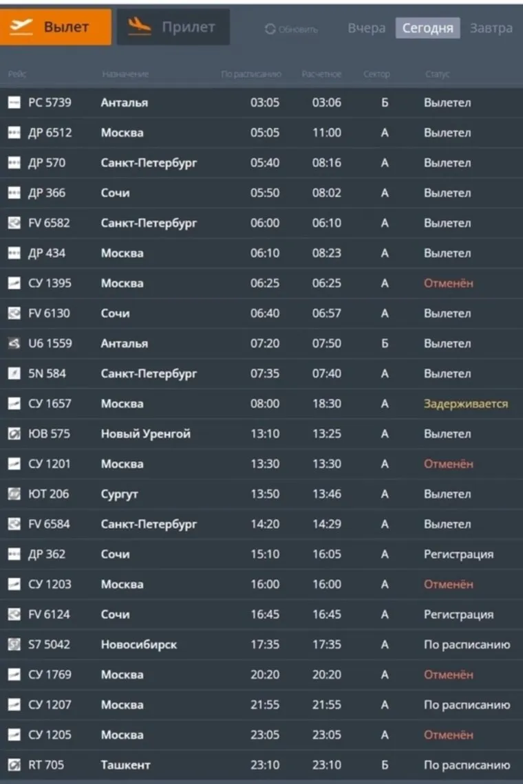Sort by the По расписанию column header
This screenshot has width=523, height=784.
coord(251,74)
